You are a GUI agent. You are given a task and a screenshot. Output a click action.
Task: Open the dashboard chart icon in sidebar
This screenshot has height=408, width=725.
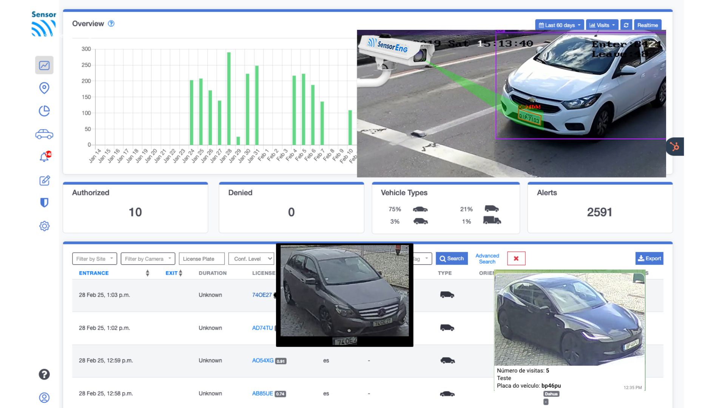tap(44, 65)
